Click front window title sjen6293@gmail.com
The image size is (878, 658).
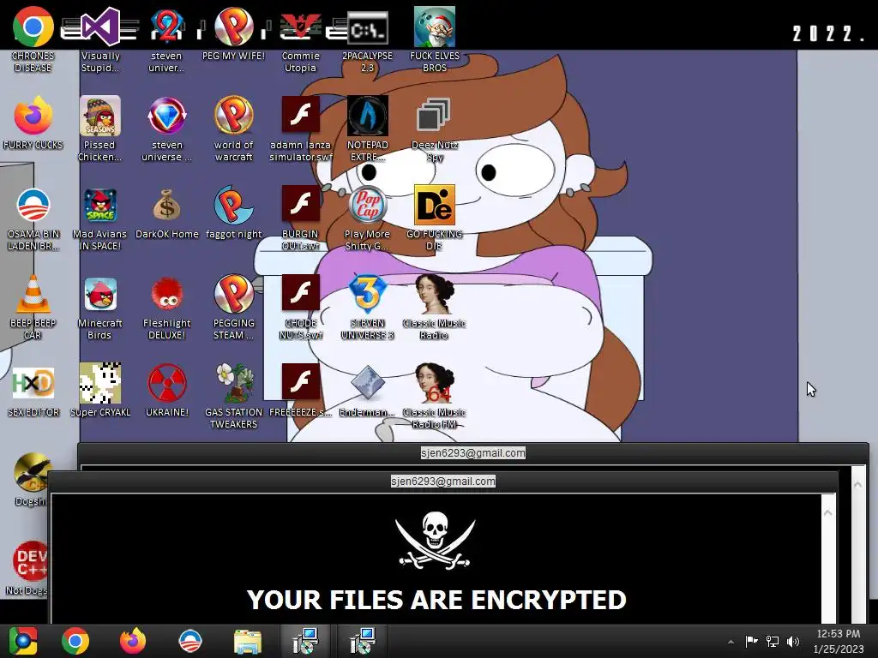[443, 482]
